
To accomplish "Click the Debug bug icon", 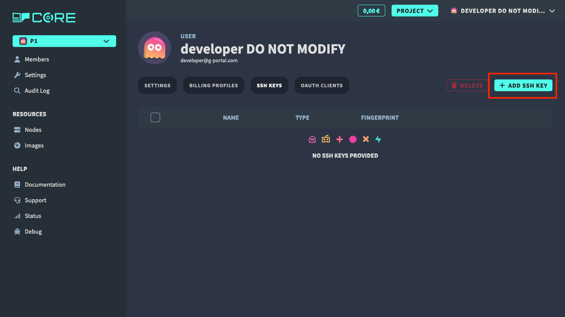I will point(17,232).
